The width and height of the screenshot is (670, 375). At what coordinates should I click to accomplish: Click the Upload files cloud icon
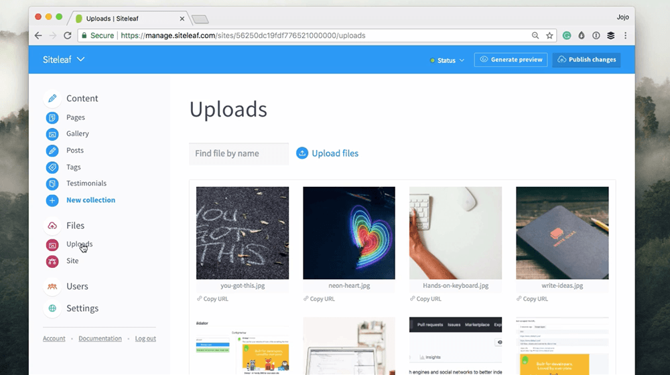[x=302, y=153]
